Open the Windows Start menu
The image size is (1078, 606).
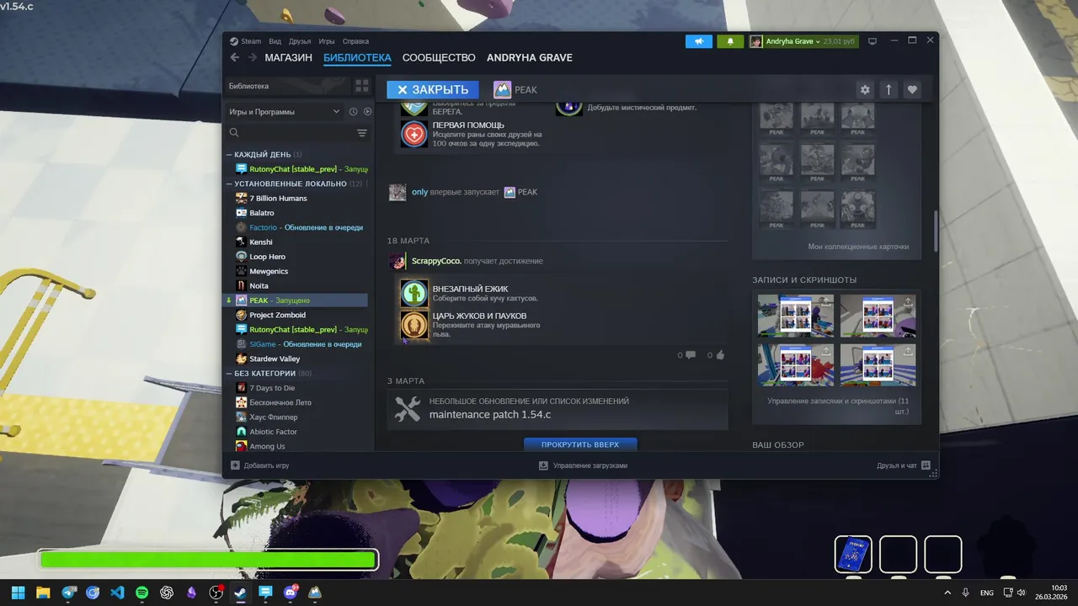pos(19,593)
